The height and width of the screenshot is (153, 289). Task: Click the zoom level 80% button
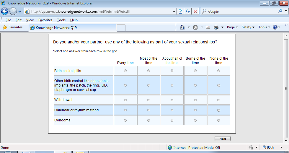268,147
